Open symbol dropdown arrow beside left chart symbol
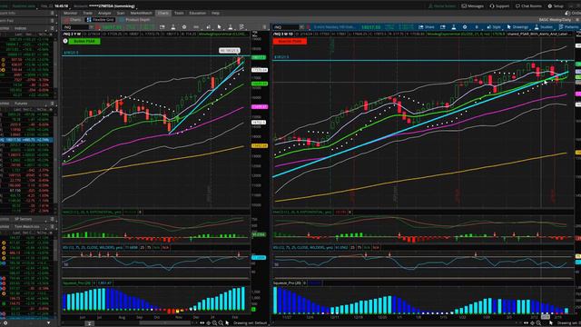The image size is (581, 327). coord(91,27)
